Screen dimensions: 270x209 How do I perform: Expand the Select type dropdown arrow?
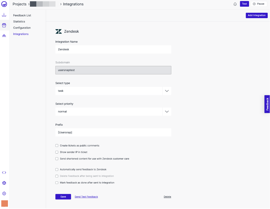[167, 91]
